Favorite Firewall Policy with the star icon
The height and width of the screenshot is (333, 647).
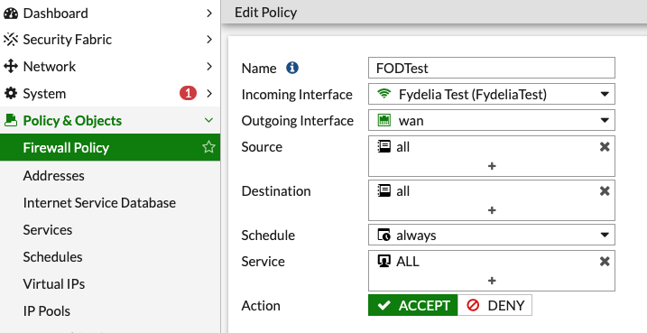click(x=208, y=147)
